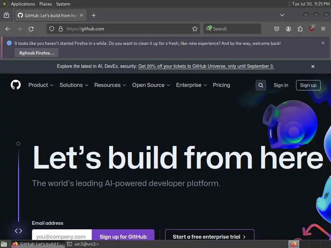Open the tracking protection shield icon
The height and width of the screenshot is (248, 331).
coord(51,29)
